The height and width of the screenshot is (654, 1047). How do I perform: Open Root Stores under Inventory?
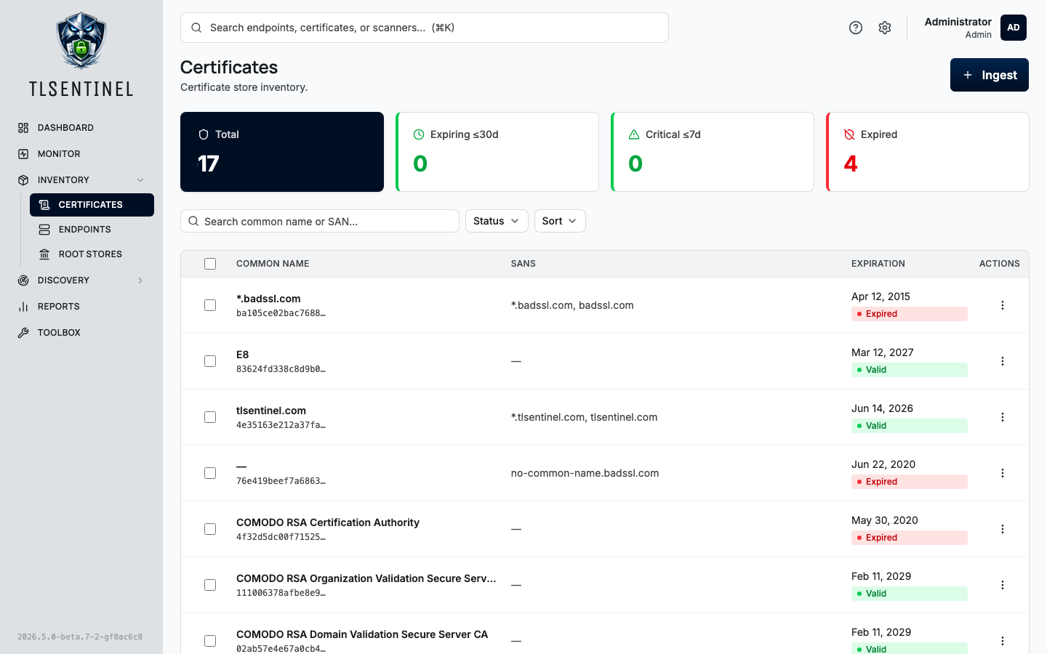(x=92, y=254)
